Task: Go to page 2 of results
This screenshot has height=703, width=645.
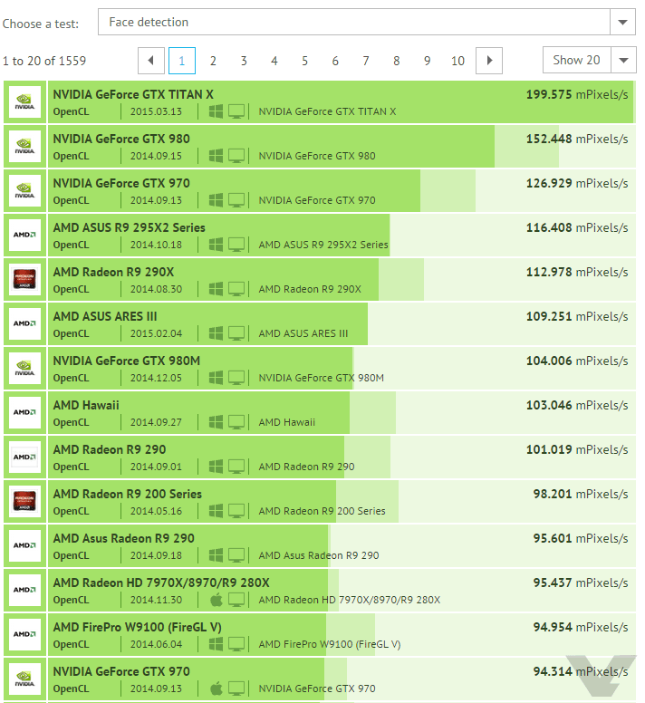Action: [x=213, y=61]
